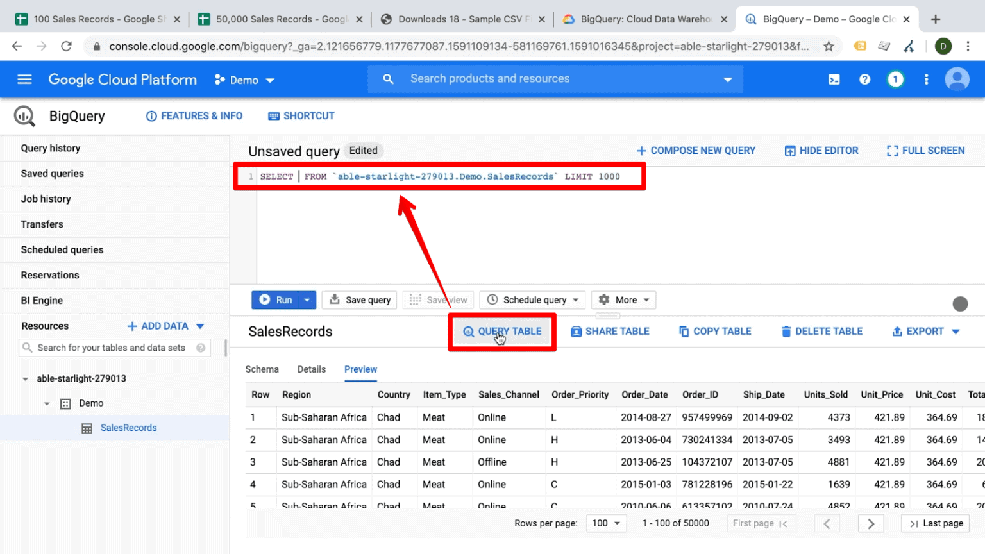Screen dimensions: 985x554
Task: Click the Copy Table icon
Action: pos(685,331)
